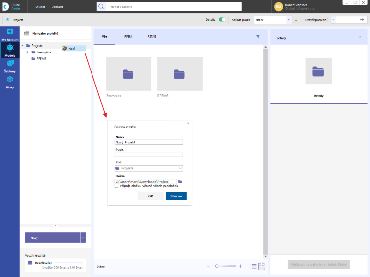
Task: Open the Bloky blocks section
Action: pyautogui.click(x=10, y=82)
